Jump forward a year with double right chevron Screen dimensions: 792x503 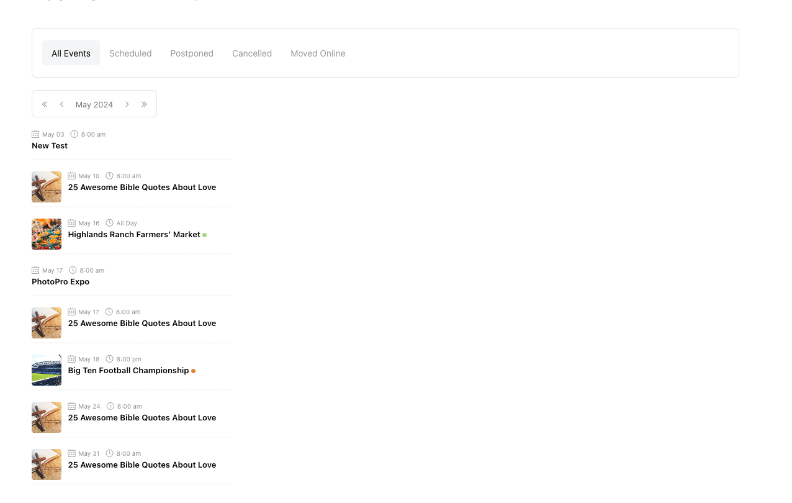[144, 104]
